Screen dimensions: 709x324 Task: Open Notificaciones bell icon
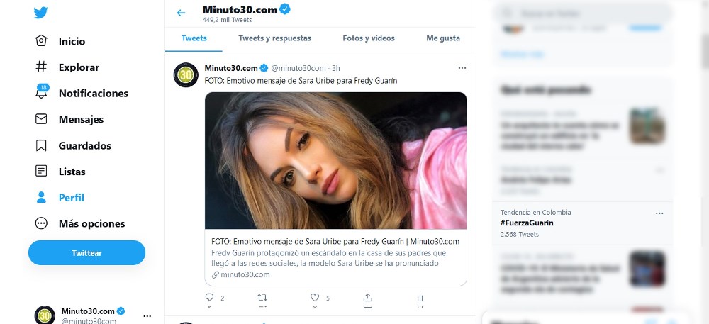(41, 93)
